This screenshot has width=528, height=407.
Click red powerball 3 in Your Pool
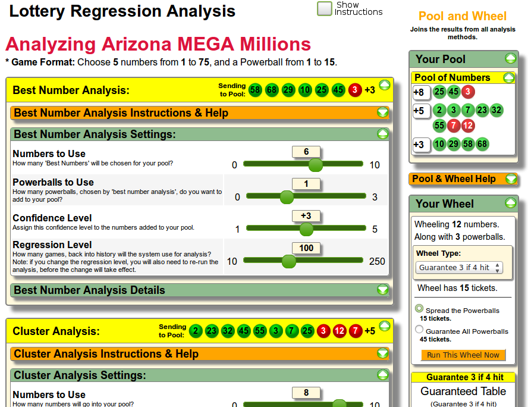[468, 92]
